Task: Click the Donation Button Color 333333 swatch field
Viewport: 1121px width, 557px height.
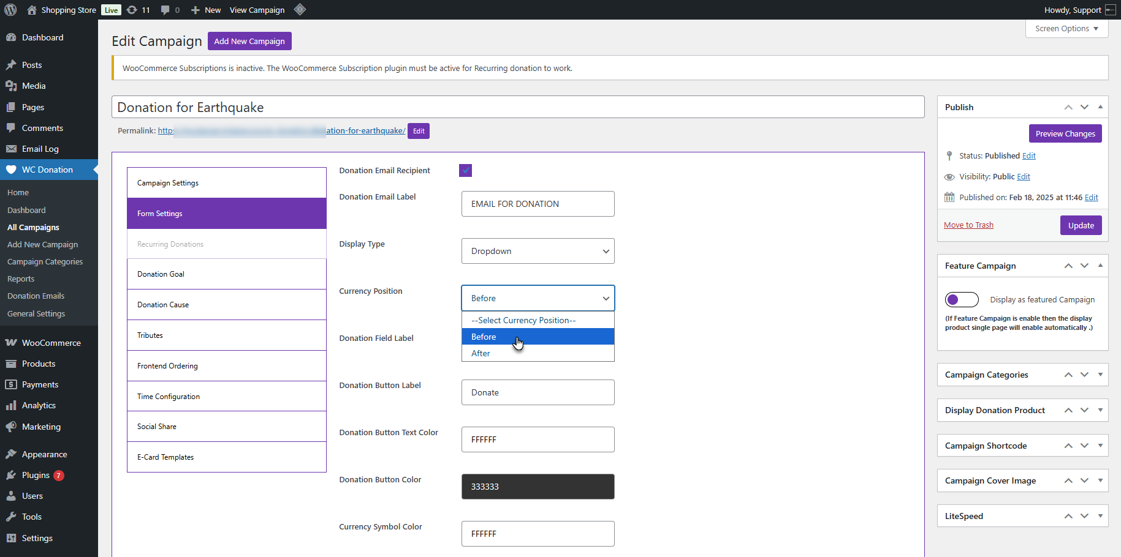Action: (538, 487)
